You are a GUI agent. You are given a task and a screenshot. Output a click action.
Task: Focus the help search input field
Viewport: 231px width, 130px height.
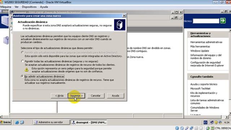pos(206,21)
